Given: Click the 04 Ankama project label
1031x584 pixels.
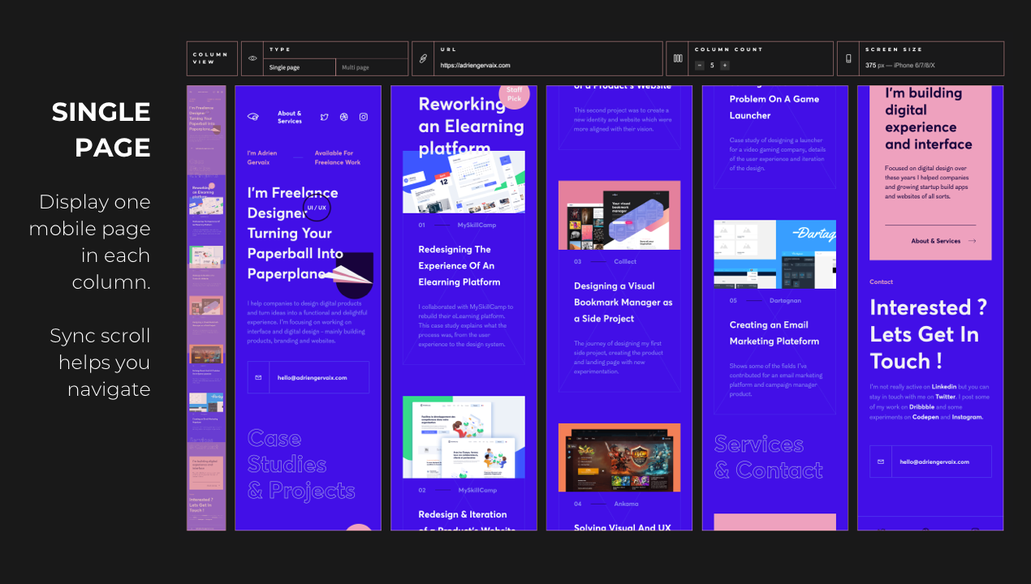Looking at the screenshot, I should (x=606, y=504).
